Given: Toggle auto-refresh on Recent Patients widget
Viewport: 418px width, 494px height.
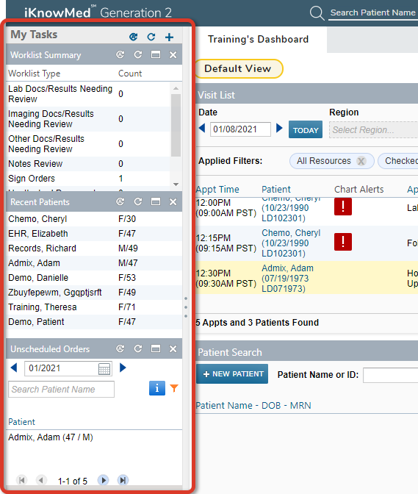Looking at the screenshot, I should pyautogui.click(x=120, y=201).
